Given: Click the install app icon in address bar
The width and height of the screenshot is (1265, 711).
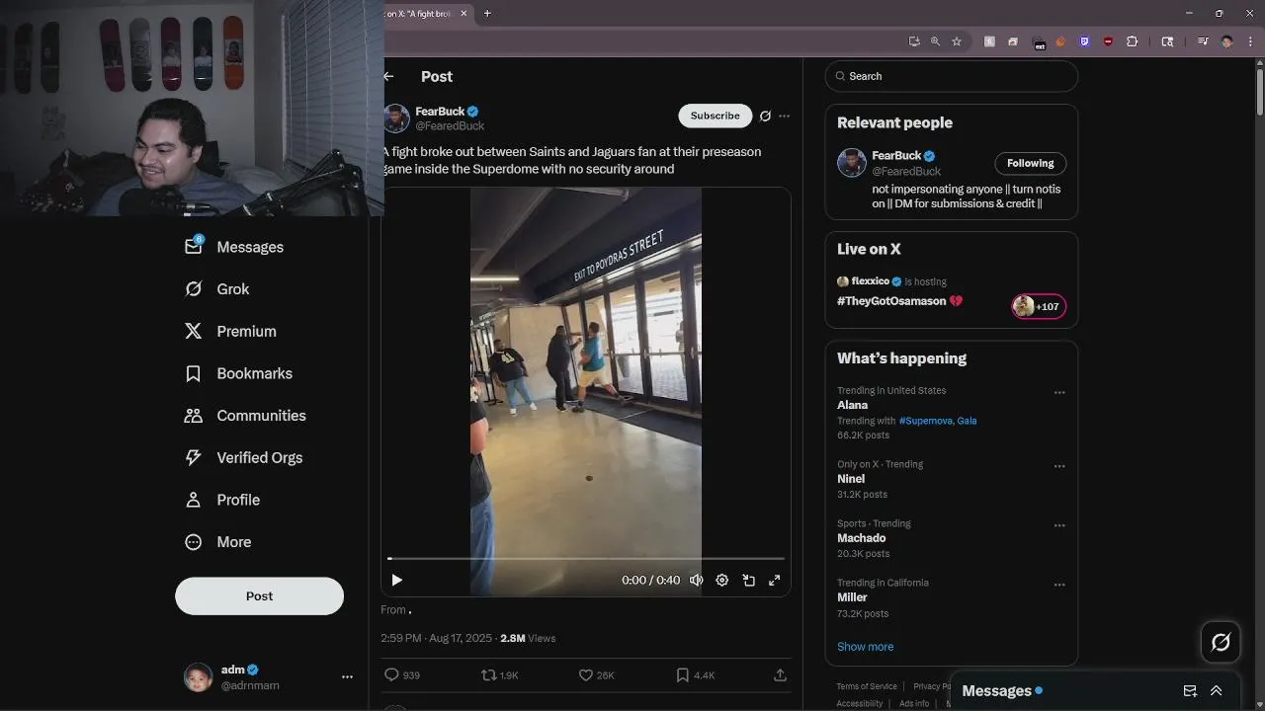Looking at the screenshot, I should 914,41.
